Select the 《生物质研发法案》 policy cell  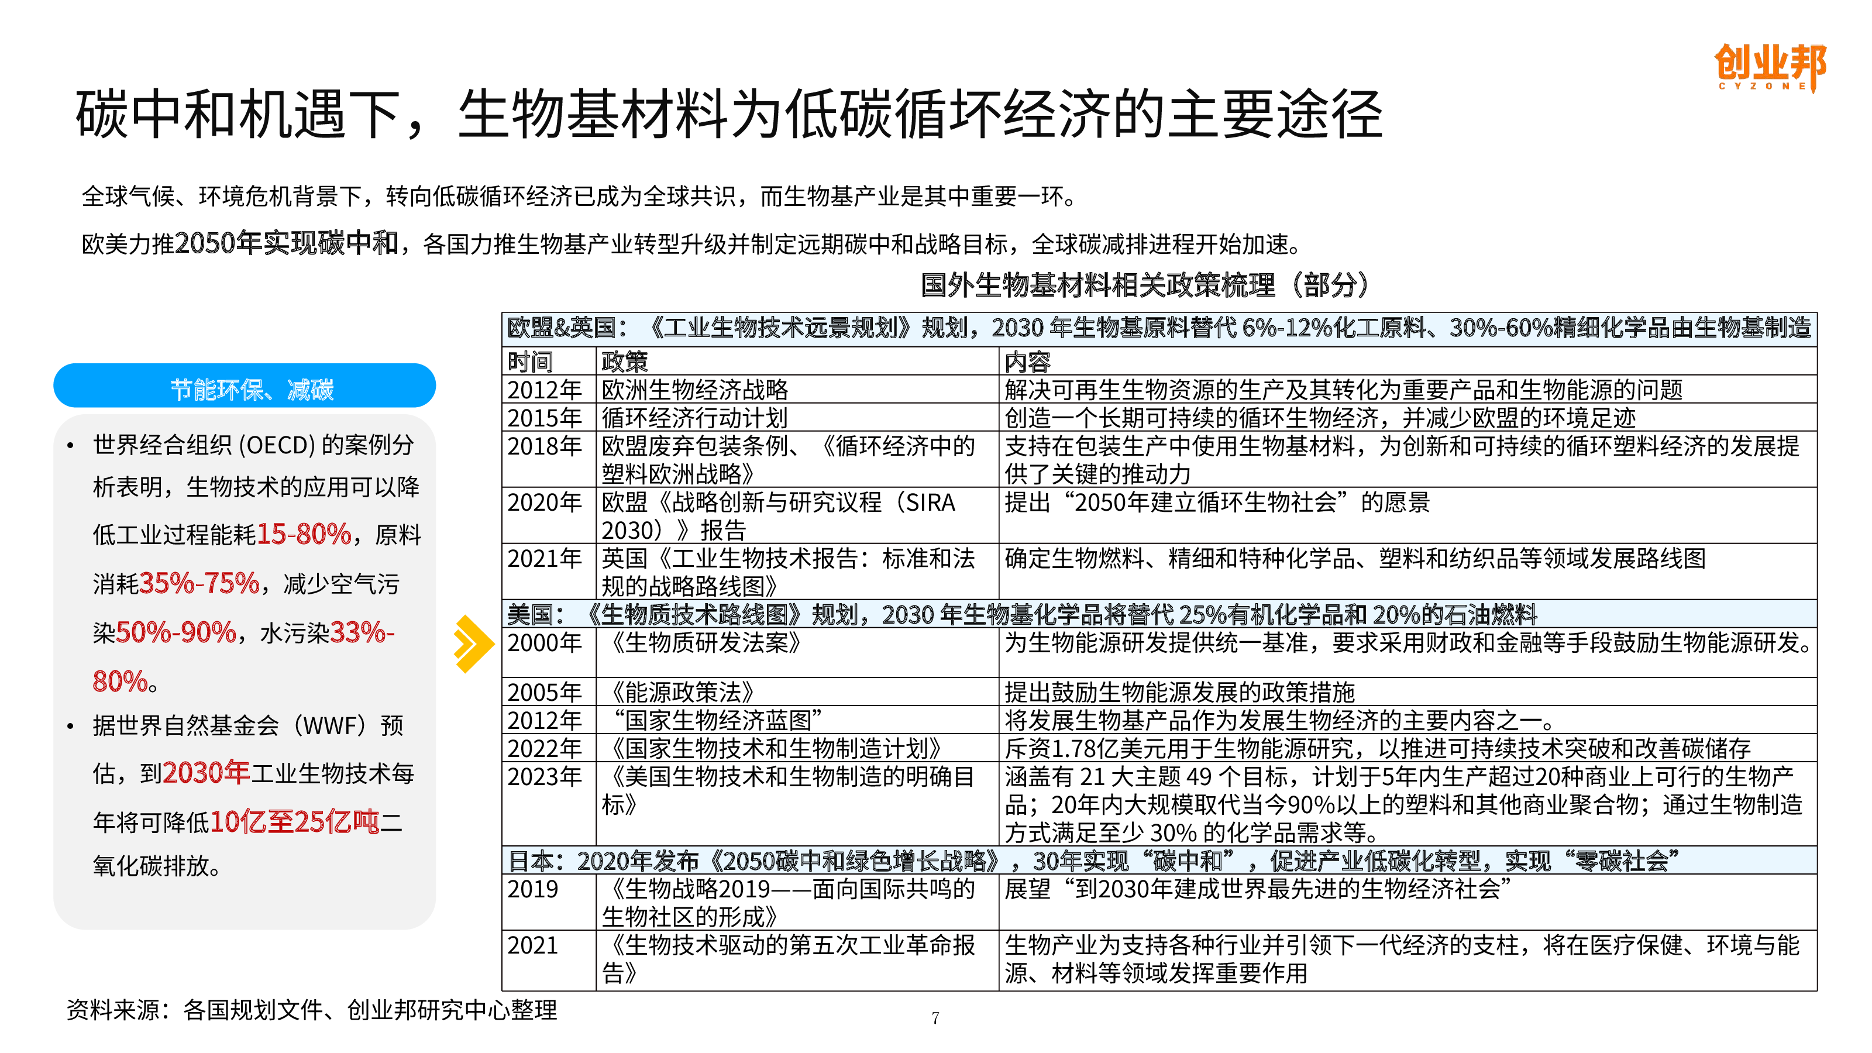click(x=797, y=653)
